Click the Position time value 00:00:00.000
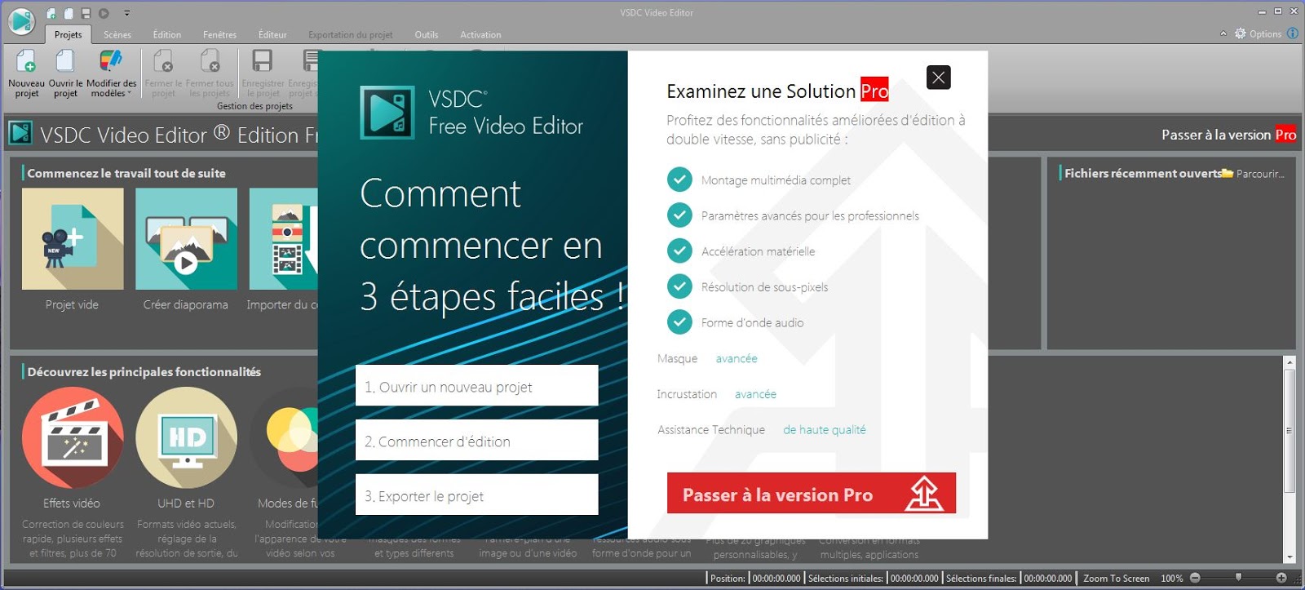This screenshot has width=1305, height=590. pos(776,579)
